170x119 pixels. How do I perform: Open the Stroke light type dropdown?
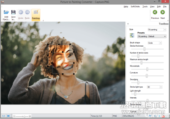click(161, 87)
